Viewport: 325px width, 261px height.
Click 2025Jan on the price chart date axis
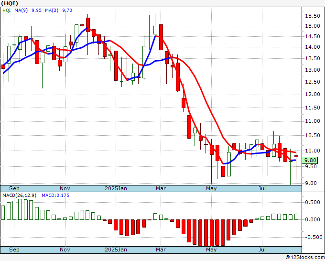(116, 189)
